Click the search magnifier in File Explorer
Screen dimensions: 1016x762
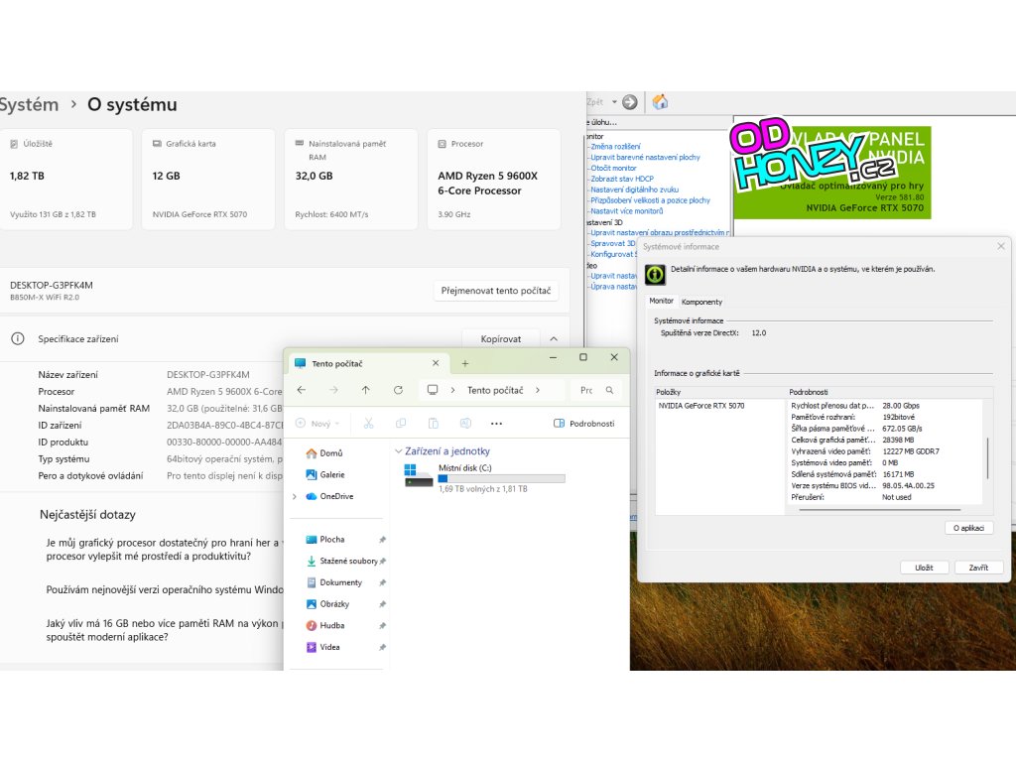pyautogui.click(x=610, y=391)
